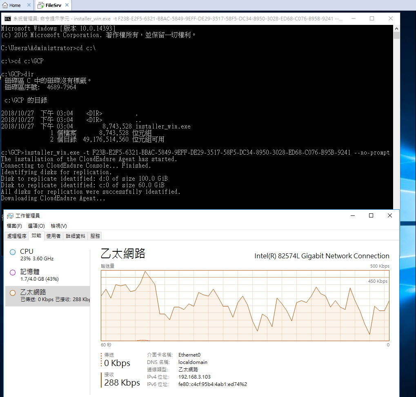The height and width of the screenshot is (397, 416).
Task: Open the 使用者 tab
Action: click(53, 236)
